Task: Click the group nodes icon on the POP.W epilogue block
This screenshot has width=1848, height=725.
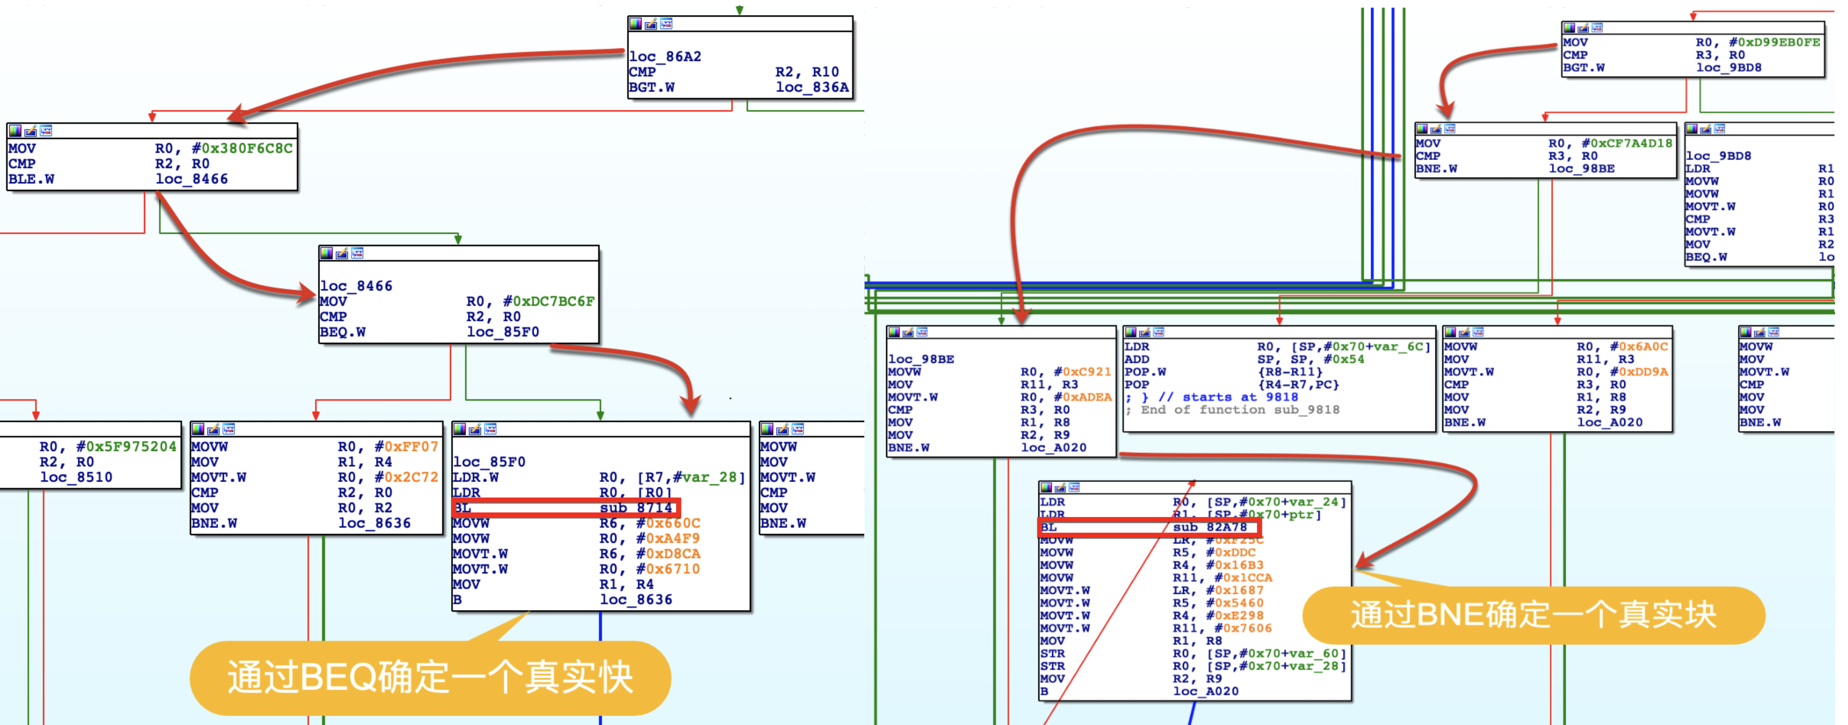Action: point(1158,332)
